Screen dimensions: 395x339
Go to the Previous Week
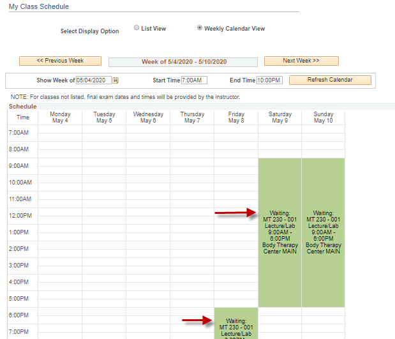click(60, 61)
